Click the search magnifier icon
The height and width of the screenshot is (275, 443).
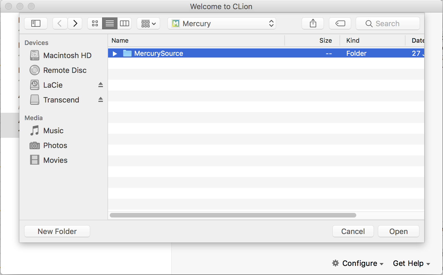click(x=369, y=24)
